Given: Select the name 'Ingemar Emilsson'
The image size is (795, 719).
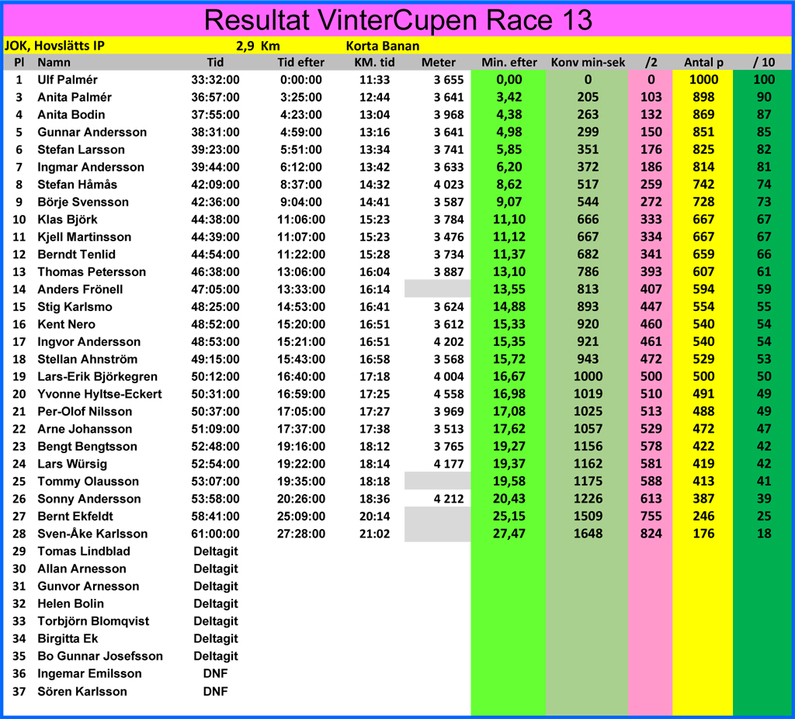Looking at the screenshot, I should [90, 674].
